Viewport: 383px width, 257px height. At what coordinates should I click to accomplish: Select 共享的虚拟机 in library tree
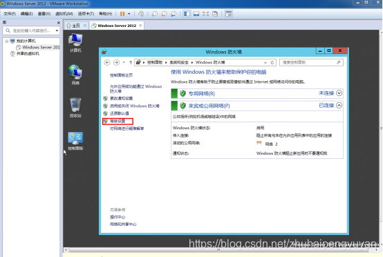click(x=25, y=54)
